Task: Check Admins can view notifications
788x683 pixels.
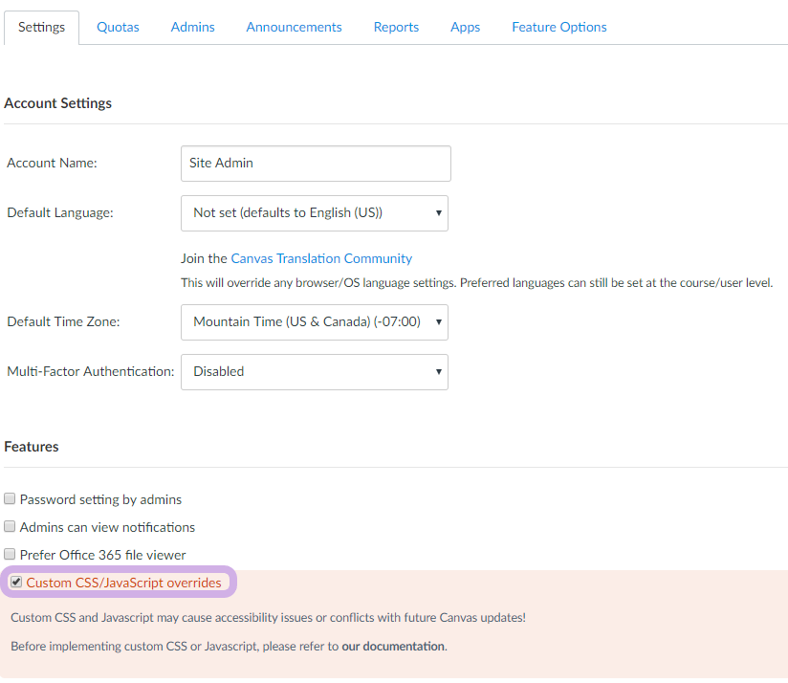Action: (10, 527)
